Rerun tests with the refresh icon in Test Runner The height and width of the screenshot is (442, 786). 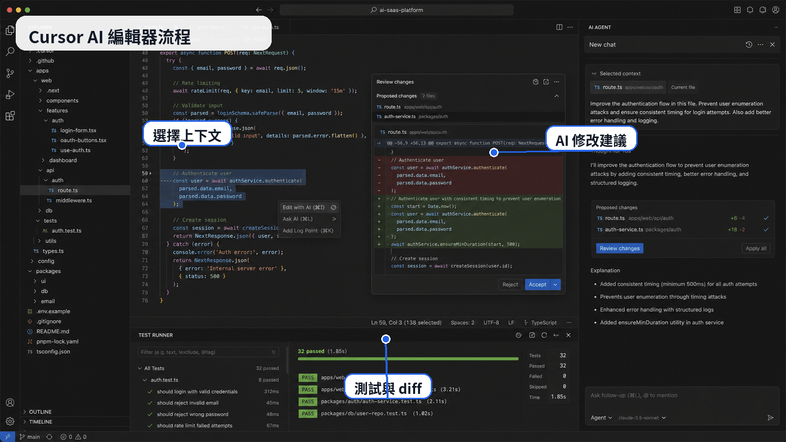(544, 335)
